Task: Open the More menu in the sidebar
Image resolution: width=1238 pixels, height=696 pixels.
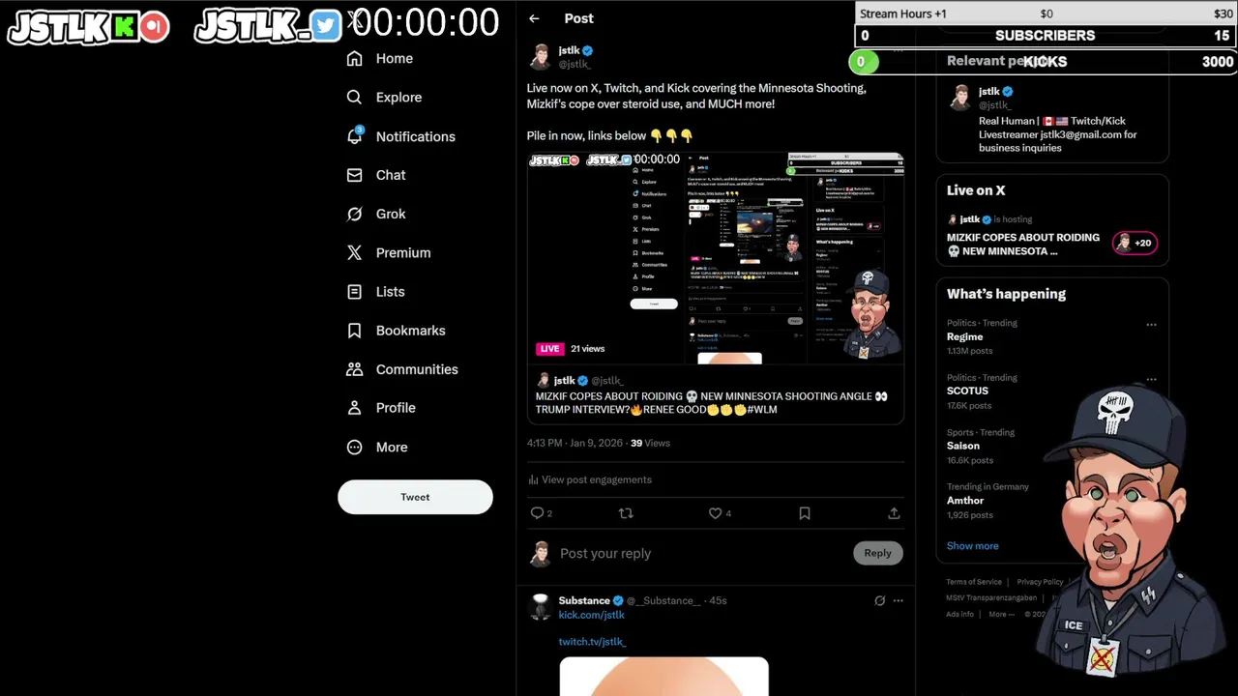Action: [x=377, y=447]
